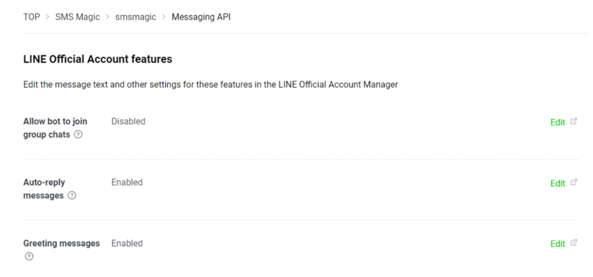Go to TOP in breadcrumb

(31, 17)
